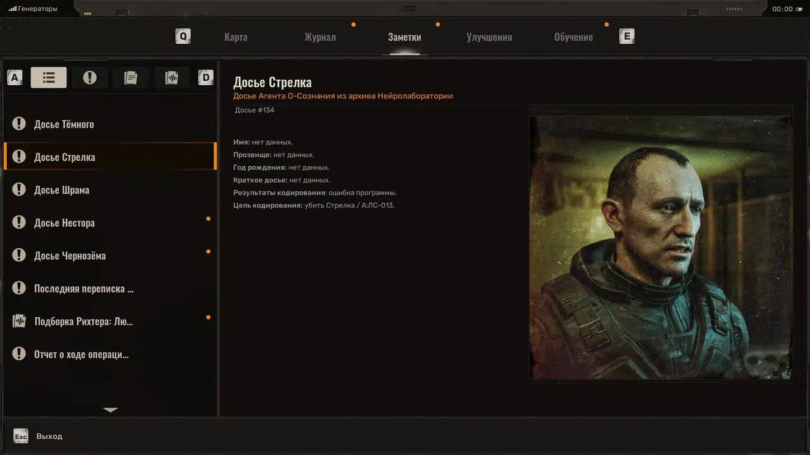Click the Выход button
The width and height of the screenshot is (810, 455).
coord(49,437)
